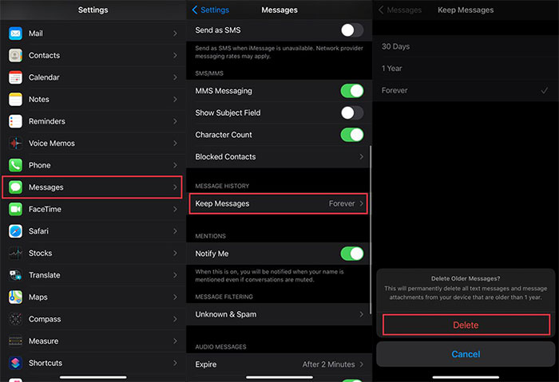Tap the Keep Messages screen title
This screenshot has height=382, width=559.
click(x=466, y=10)
